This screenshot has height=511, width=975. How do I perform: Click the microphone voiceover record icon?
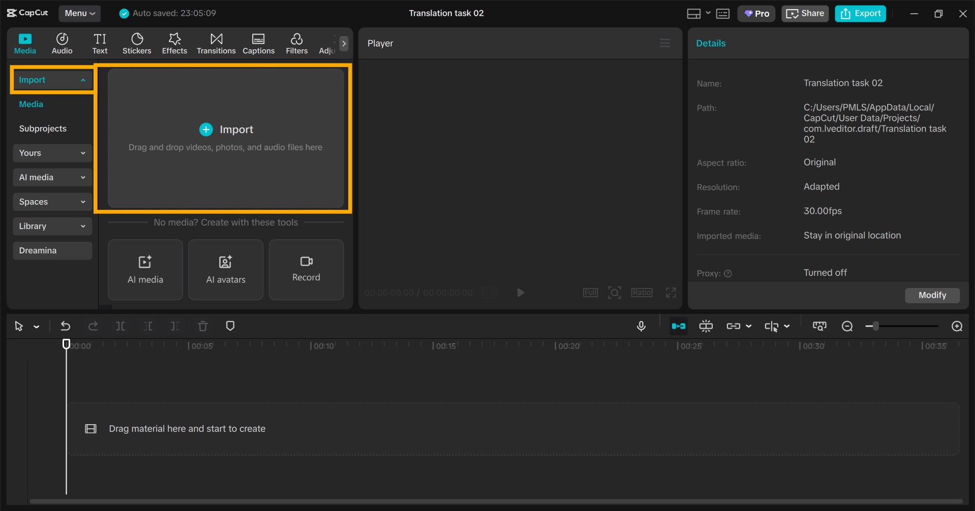641,326
